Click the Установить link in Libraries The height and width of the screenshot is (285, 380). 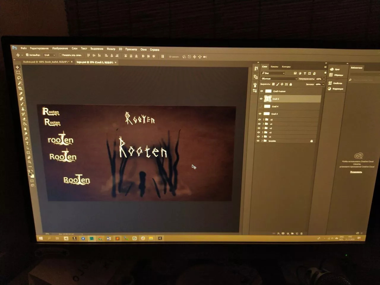click(356, 172)
